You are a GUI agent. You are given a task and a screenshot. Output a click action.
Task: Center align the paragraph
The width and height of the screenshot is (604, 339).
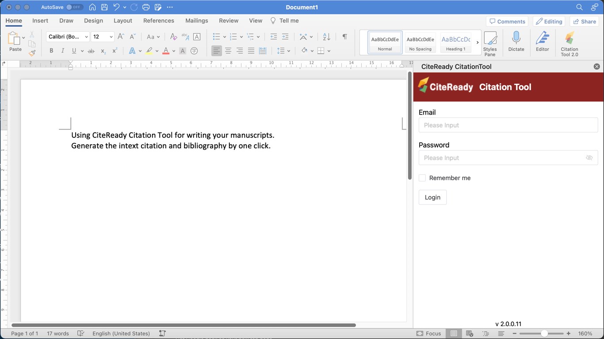click(x=228, y=51)
